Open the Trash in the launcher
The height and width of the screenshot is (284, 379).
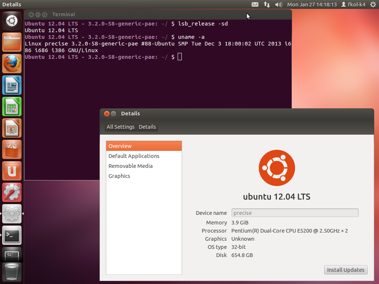[x=12, y=272]
